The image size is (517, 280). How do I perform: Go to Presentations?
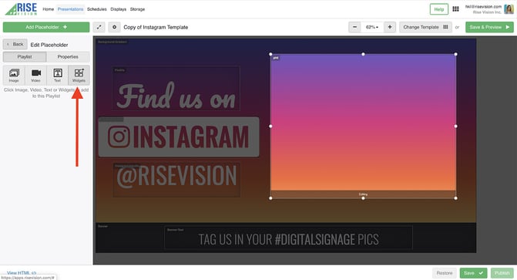point(70,9)
